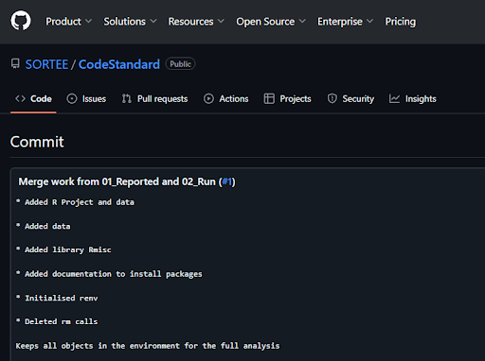This screenshot has height=361, width=485.
Task: Open the CodeStandard repository link
Action: tap(119, 64)
